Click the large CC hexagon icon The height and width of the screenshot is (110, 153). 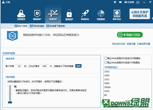[x=12, y=36]
